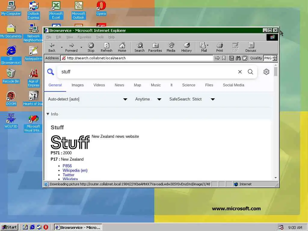Open Microsoft Excel desktop icon
308x231 pixels.
pyautogui.click(x=56, y=10)
